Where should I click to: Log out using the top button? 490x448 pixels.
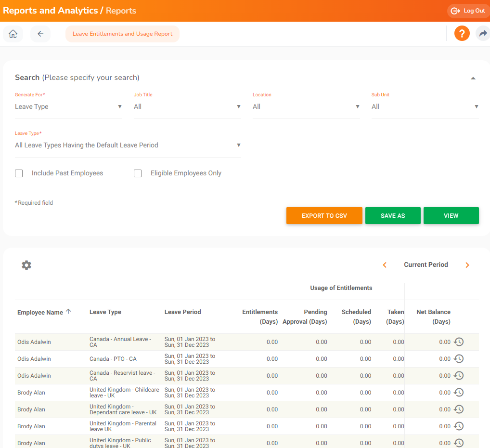[x=468, y=11]
